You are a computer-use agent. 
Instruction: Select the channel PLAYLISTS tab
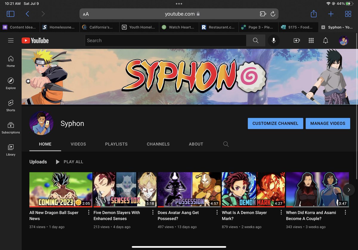pyautogui.click(x=116, y=144)
